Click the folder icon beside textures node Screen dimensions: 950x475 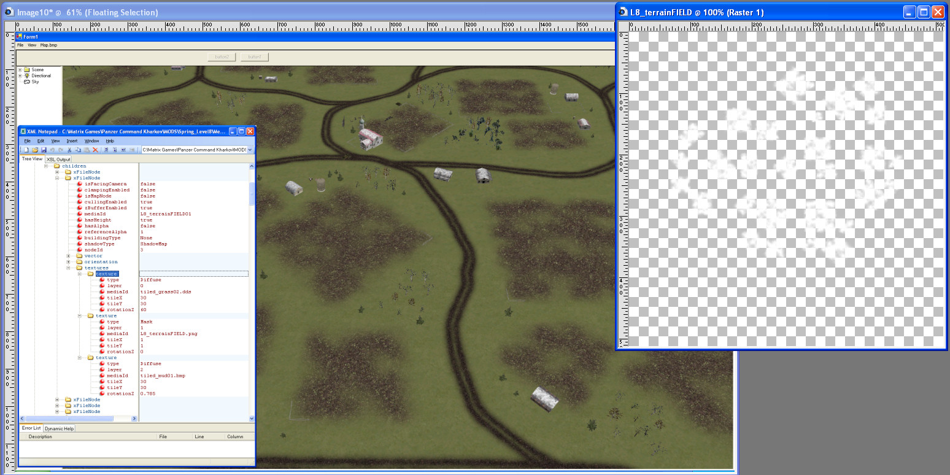click(x=79, y=268)
